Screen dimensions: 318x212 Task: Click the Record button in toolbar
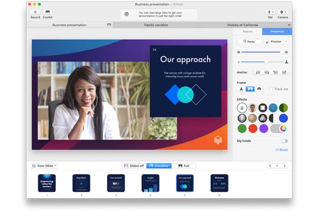coord(36,13)
